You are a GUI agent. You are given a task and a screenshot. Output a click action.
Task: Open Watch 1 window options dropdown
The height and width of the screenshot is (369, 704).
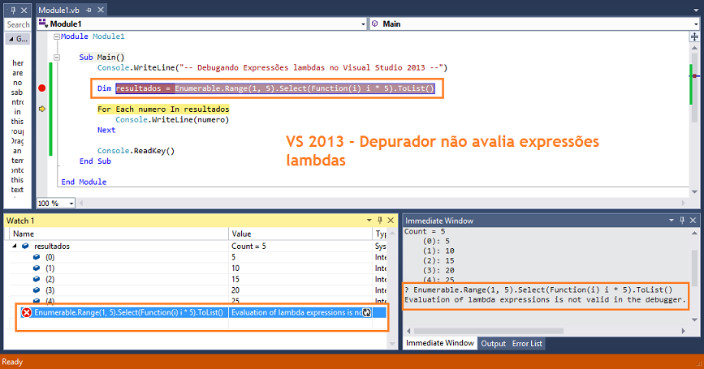[369, 220]
